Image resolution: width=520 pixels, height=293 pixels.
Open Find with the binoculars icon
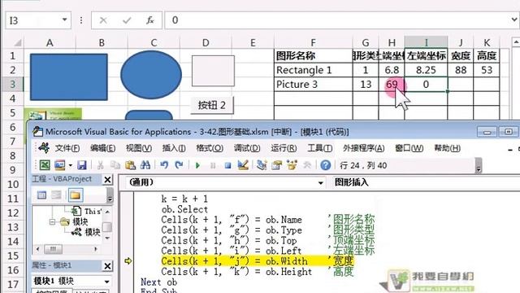[145, 164]
